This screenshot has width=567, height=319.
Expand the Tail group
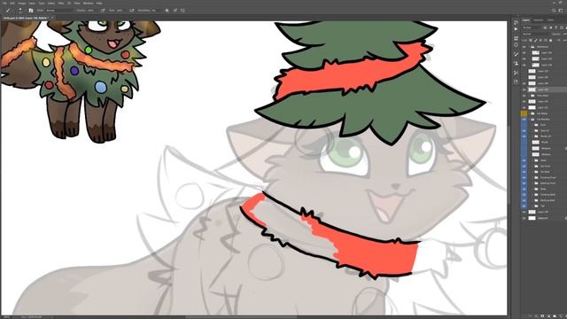click(x=532, y=206)
